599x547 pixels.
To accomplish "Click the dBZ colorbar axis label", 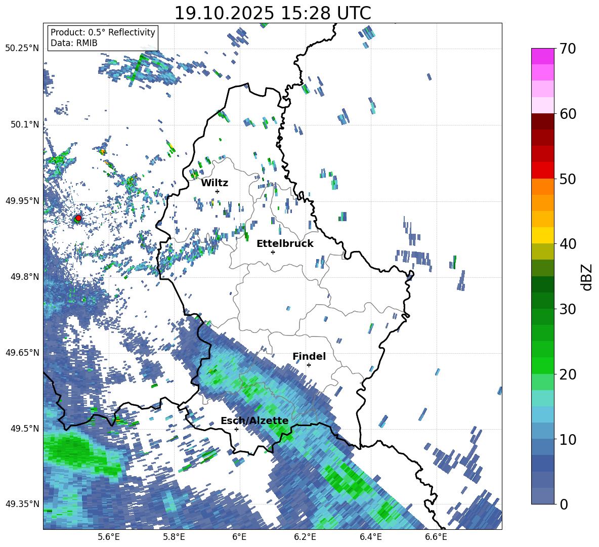I will 587,277.
